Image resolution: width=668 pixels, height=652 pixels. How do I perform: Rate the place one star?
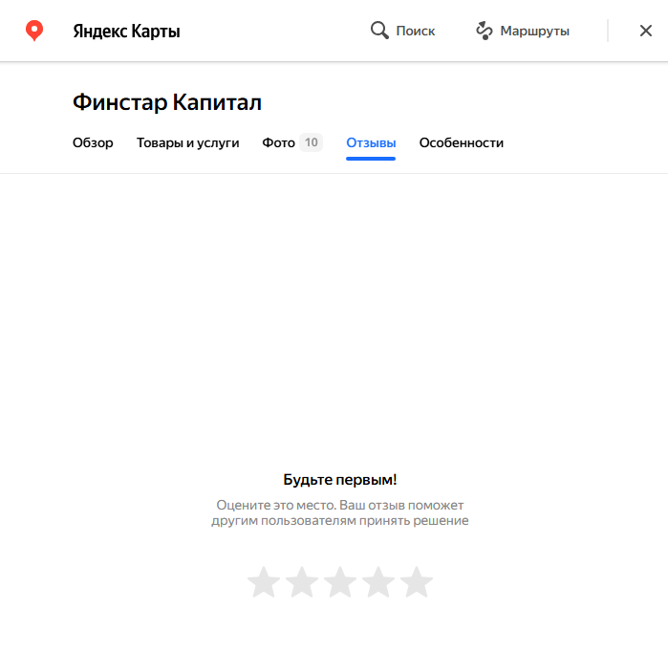pyautogui.click(x=264, y=582)
